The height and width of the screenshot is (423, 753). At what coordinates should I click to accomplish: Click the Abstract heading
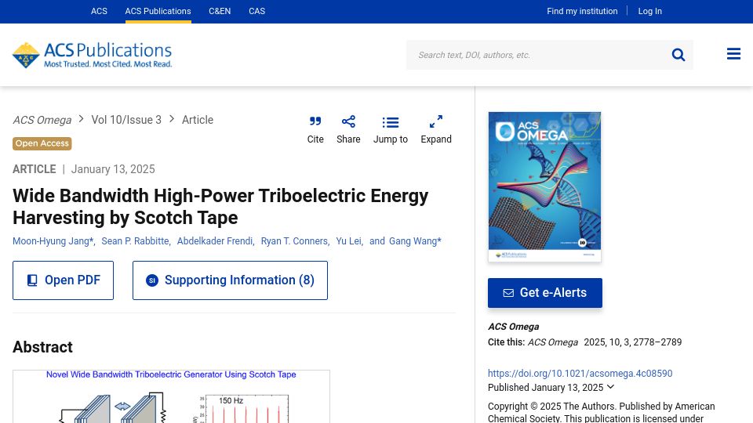pos(42,347)
